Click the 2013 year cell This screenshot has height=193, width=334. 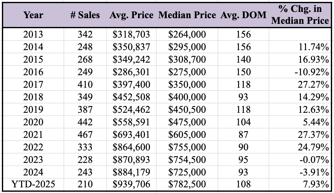pos(33,34)
